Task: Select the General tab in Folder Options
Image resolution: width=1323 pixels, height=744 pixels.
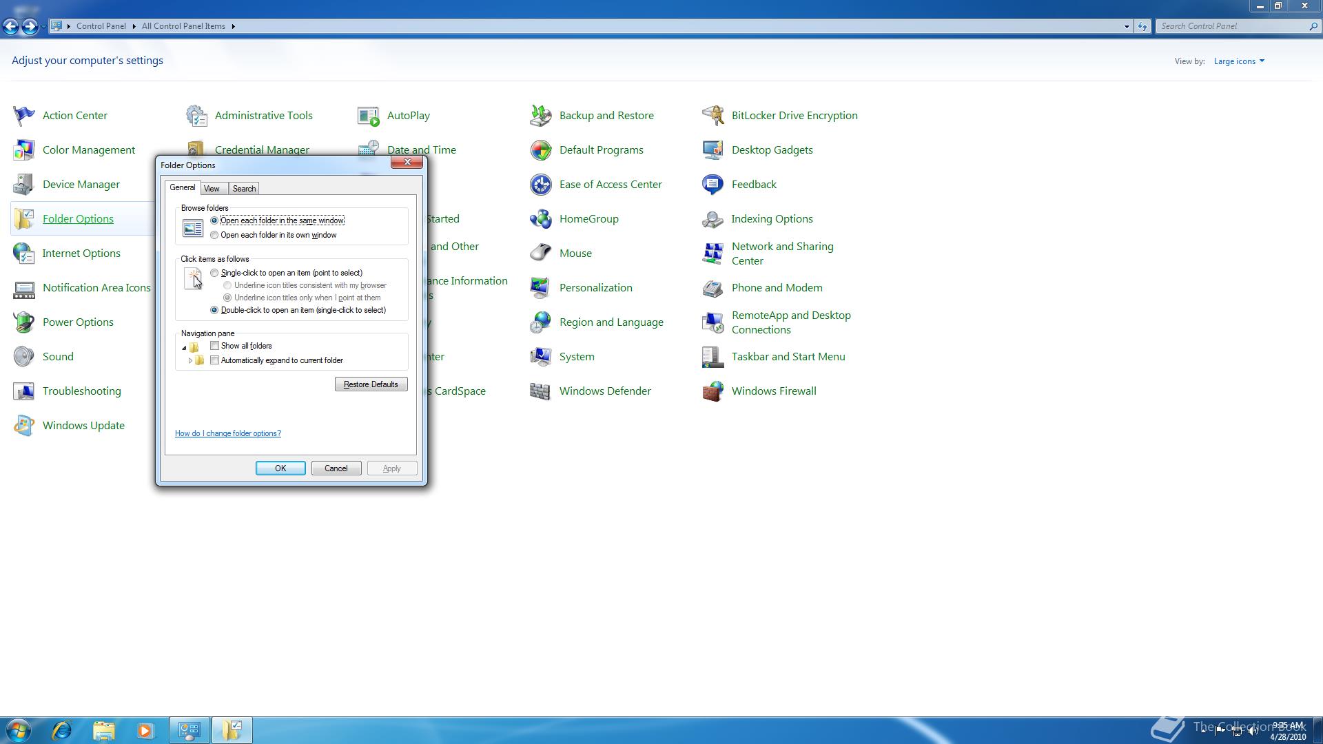Action: [183, 187]
